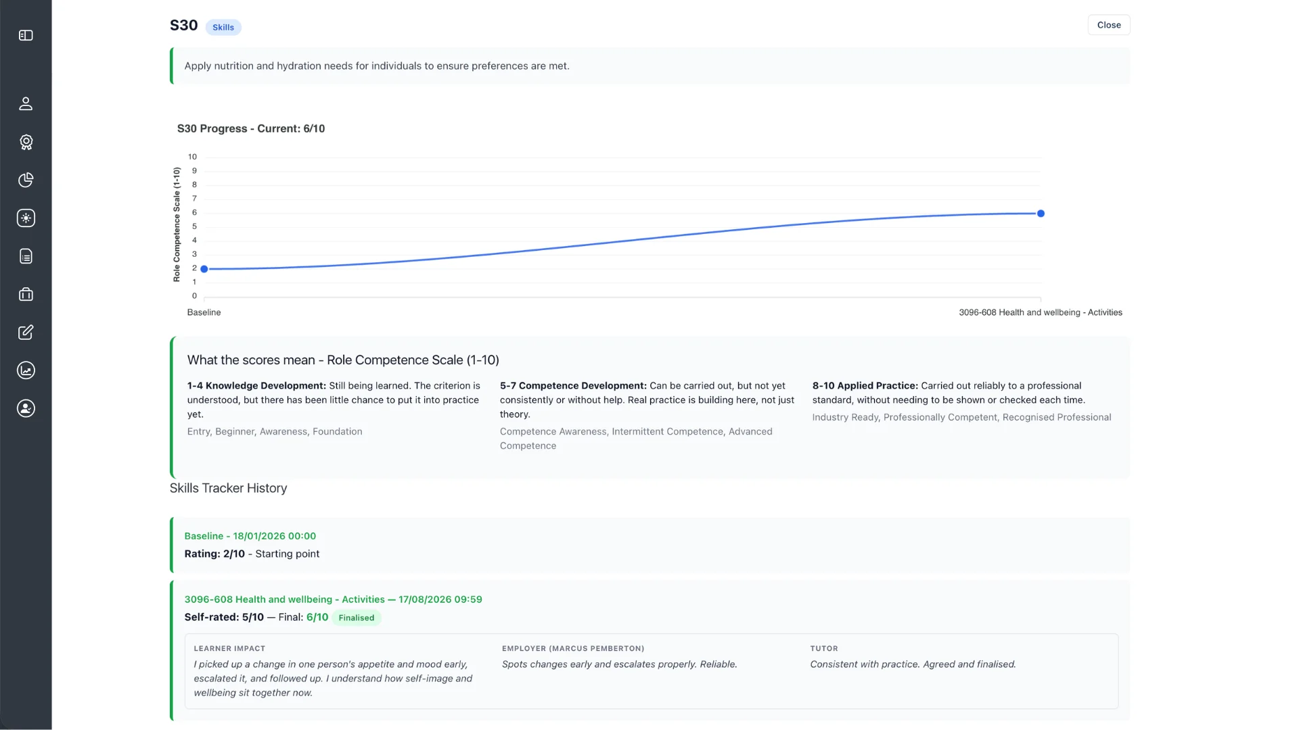This screenshot has height=730, width=1299.
Task: Click '1-4 Knowledge Development' scale description
Action: coord(334,399)
